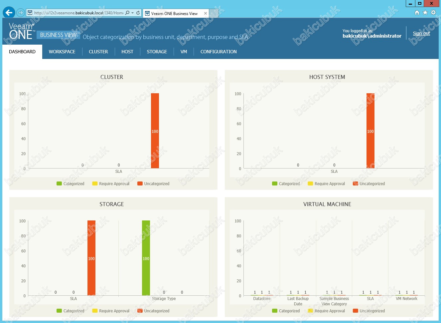The image size is (441, 323).
Task: Toggle Categorized legend swatch in STORAGE chart
Action: pos(59,311)
